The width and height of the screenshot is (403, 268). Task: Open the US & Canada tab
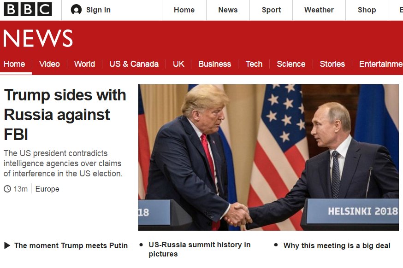[134, 64]
